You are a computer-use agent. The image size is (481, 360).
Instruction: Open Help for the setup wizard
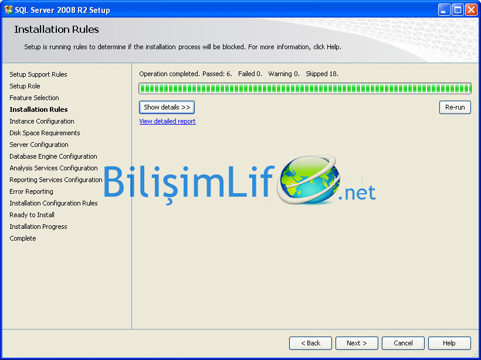click(449, 343)
